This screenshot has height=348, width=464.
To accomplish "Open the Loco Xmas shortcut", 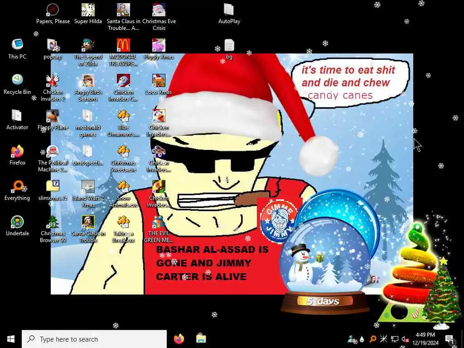I will (x=159, y=84).
